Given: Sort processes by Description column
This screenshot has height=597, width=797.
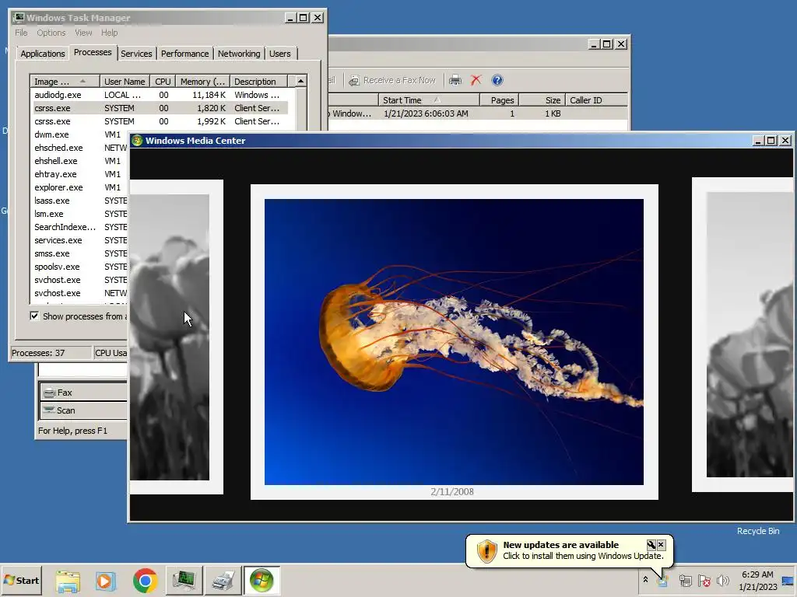Looking at the screenshot, I should (x=258, y=81).
